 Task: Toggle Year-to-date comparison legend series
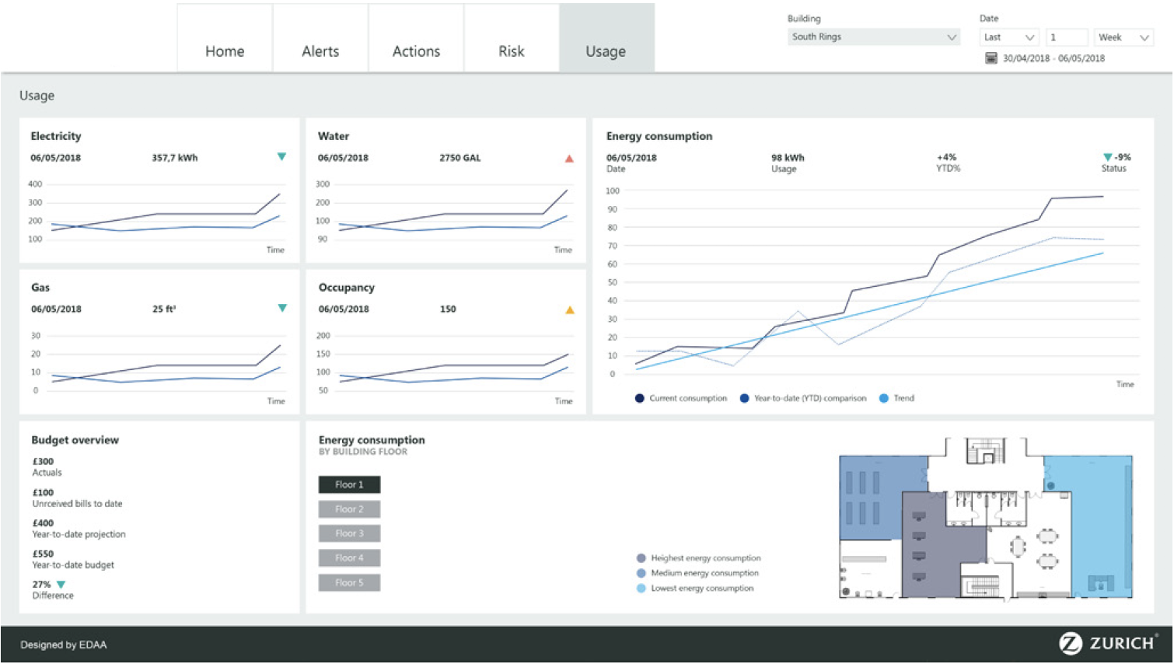tap(745, 399)
